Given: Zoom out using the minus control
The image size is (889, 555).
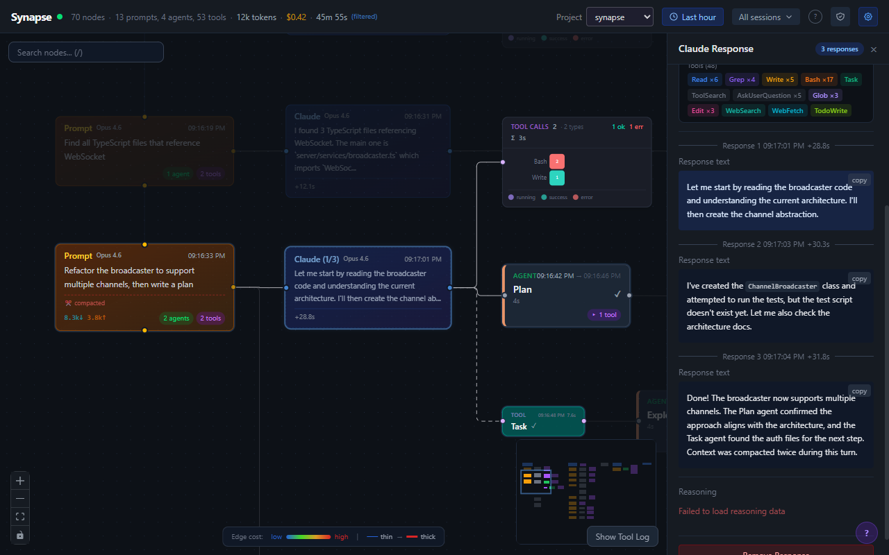Looking at the screenshot, I should (19, 498).
